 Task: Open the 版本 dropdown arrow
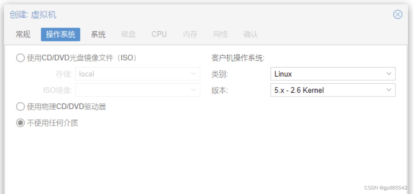pos(389,90)
